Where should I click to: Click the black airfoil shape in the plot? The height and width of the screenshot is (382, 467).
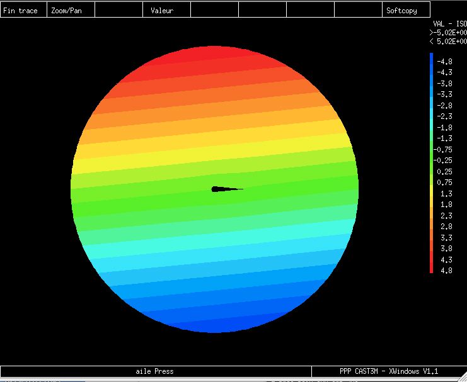(227, 189)
